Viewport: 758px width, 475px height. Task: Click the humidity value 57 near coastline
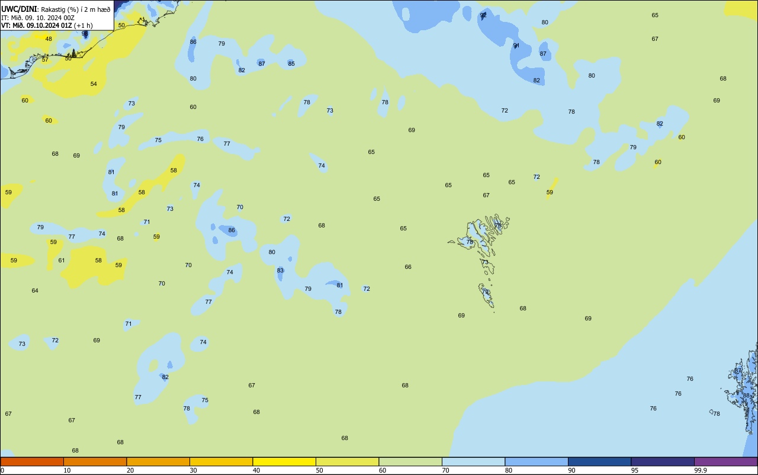[x=45, y=60]
